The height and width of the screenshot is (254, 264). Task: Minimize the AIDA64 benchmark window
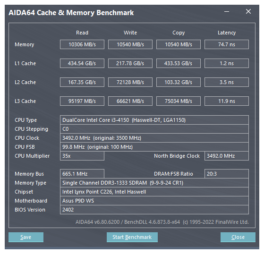(227, 12)
